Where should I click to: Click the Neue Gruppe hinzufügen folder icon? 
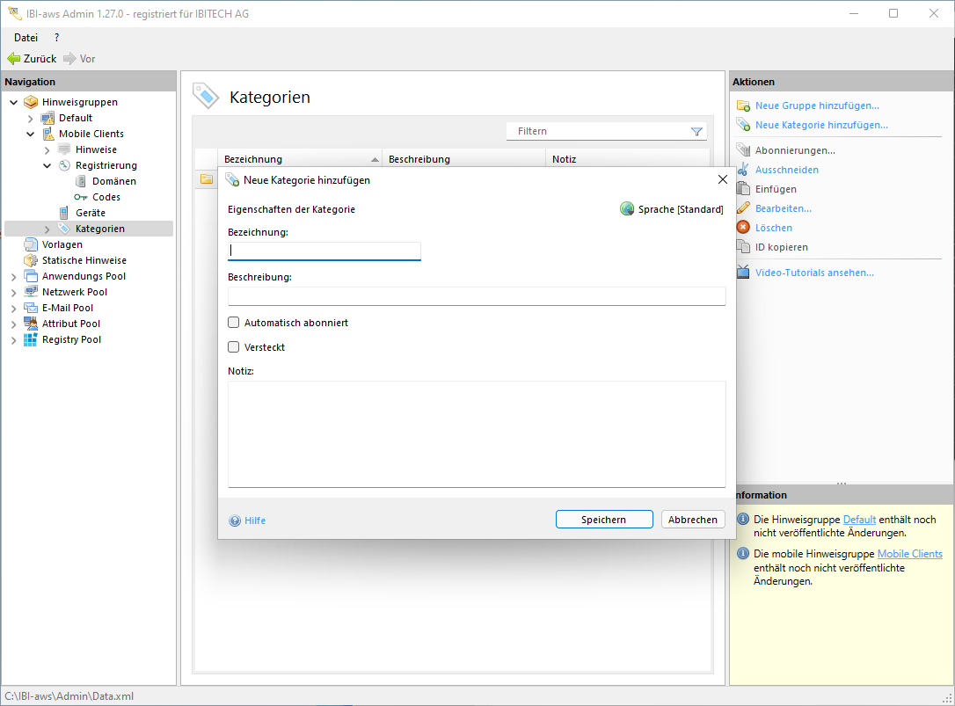(743, 106)
